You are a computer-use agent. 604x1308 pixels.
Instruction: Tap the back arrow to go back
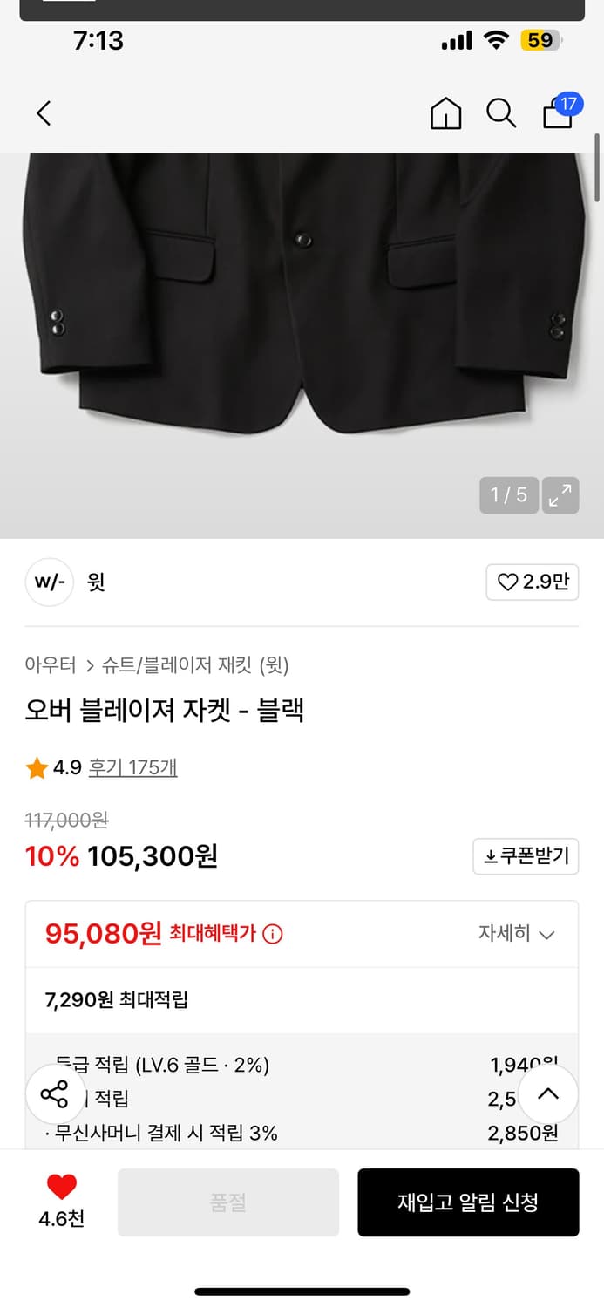coord(44,113)
